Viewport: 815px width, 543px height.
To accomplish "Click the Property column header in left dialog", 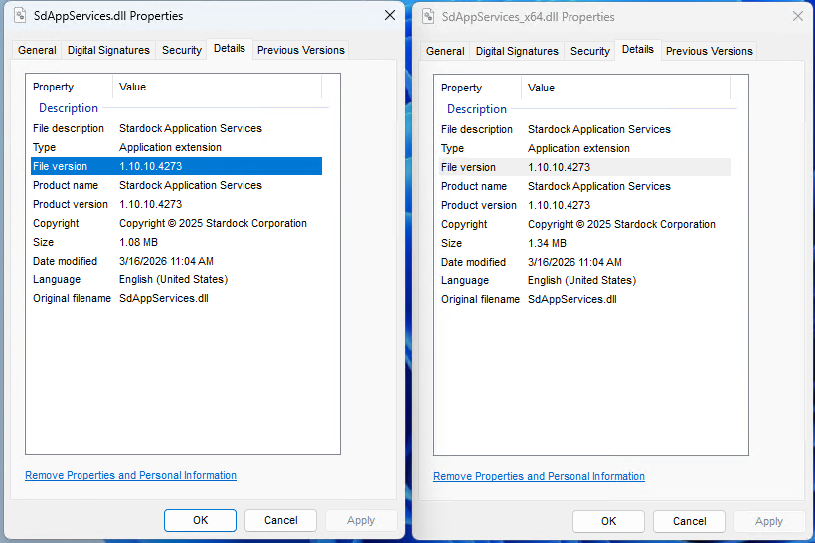I will (54, 87).
